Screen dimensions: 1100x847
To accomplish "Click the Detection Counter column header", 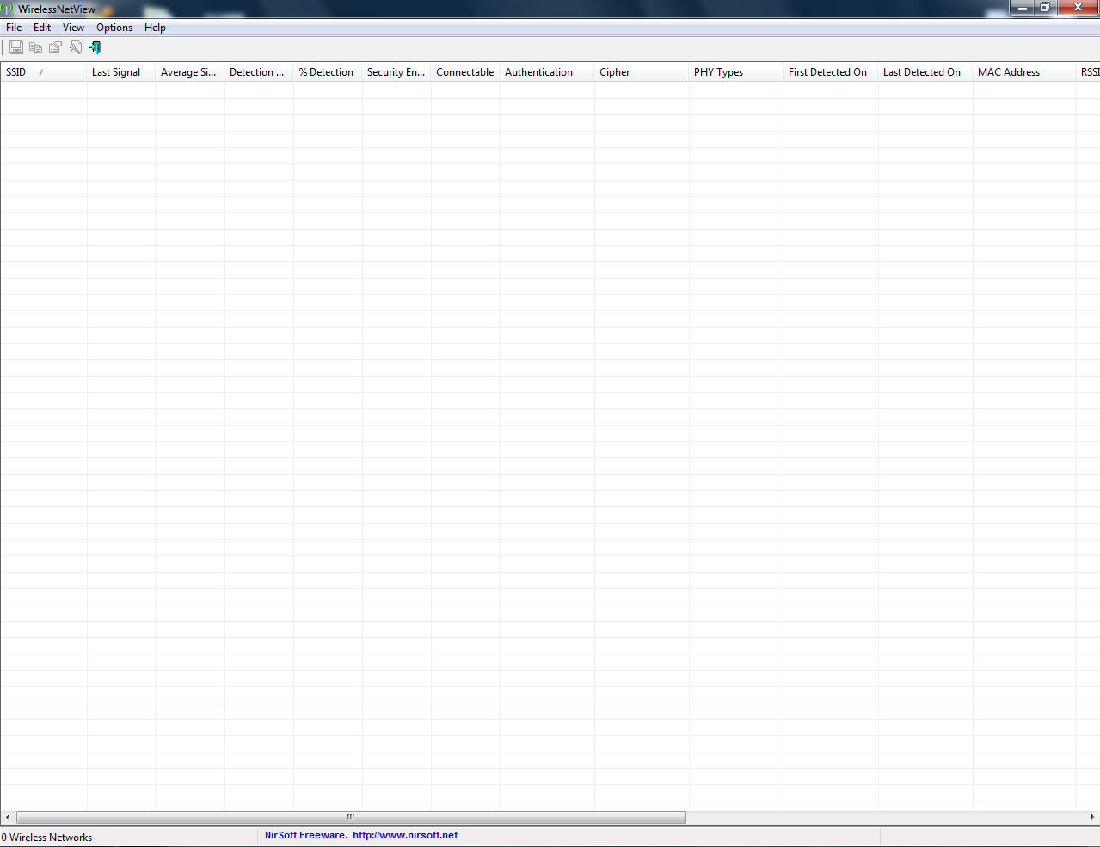I will point(259,72).
